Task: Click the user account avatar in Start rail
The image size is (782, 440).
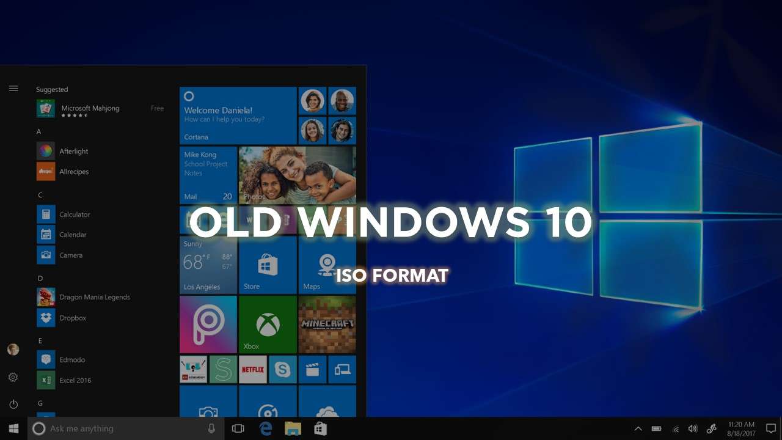Action: point(13,350)
